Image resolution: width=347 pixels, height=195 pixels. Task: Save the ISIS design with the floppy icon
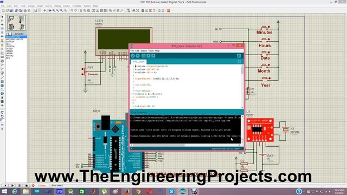[11, 11]
